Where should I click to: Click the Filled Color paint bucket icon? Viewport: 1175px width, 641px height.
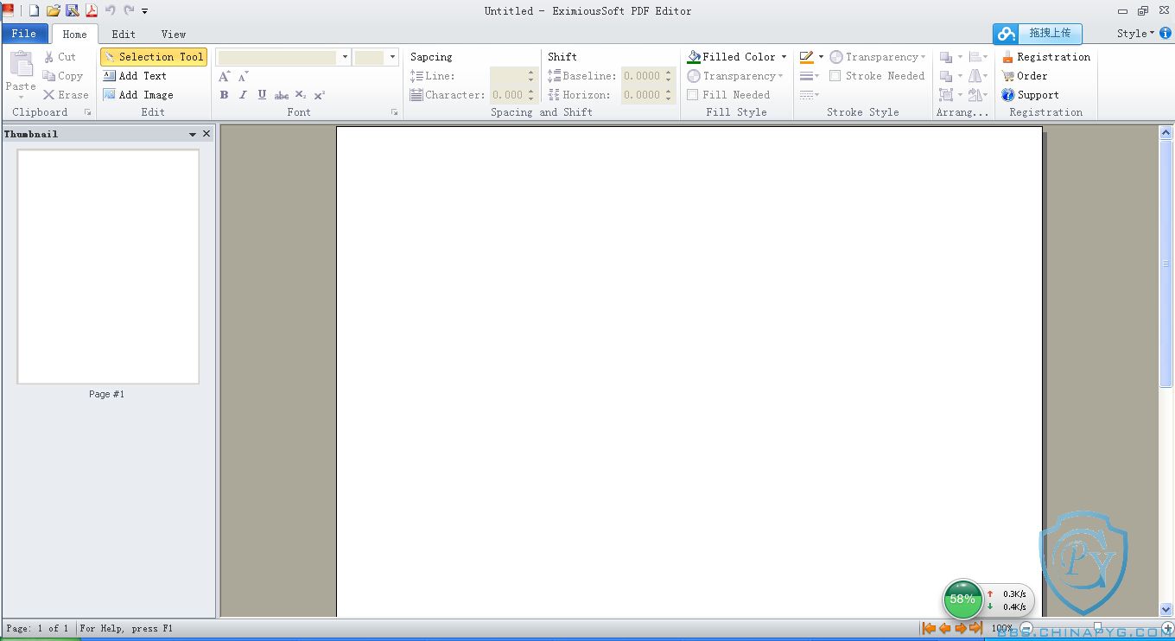[x=694, y=57]
